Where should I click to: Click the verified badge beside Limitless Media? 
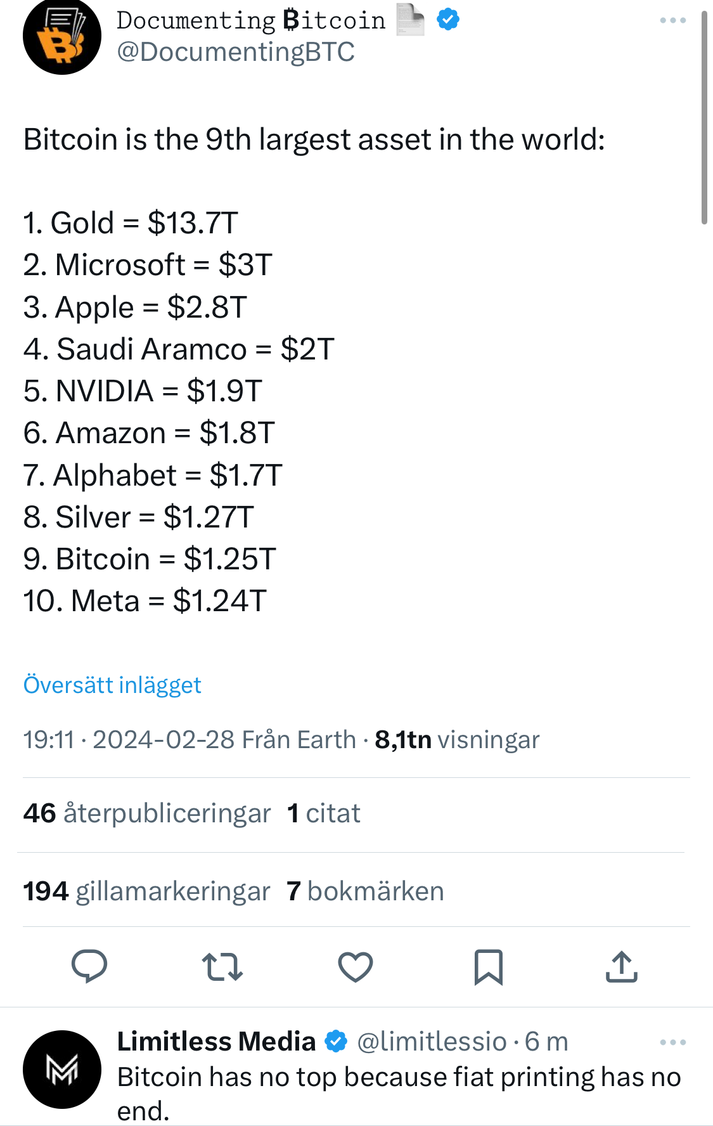click(336, 1041)
